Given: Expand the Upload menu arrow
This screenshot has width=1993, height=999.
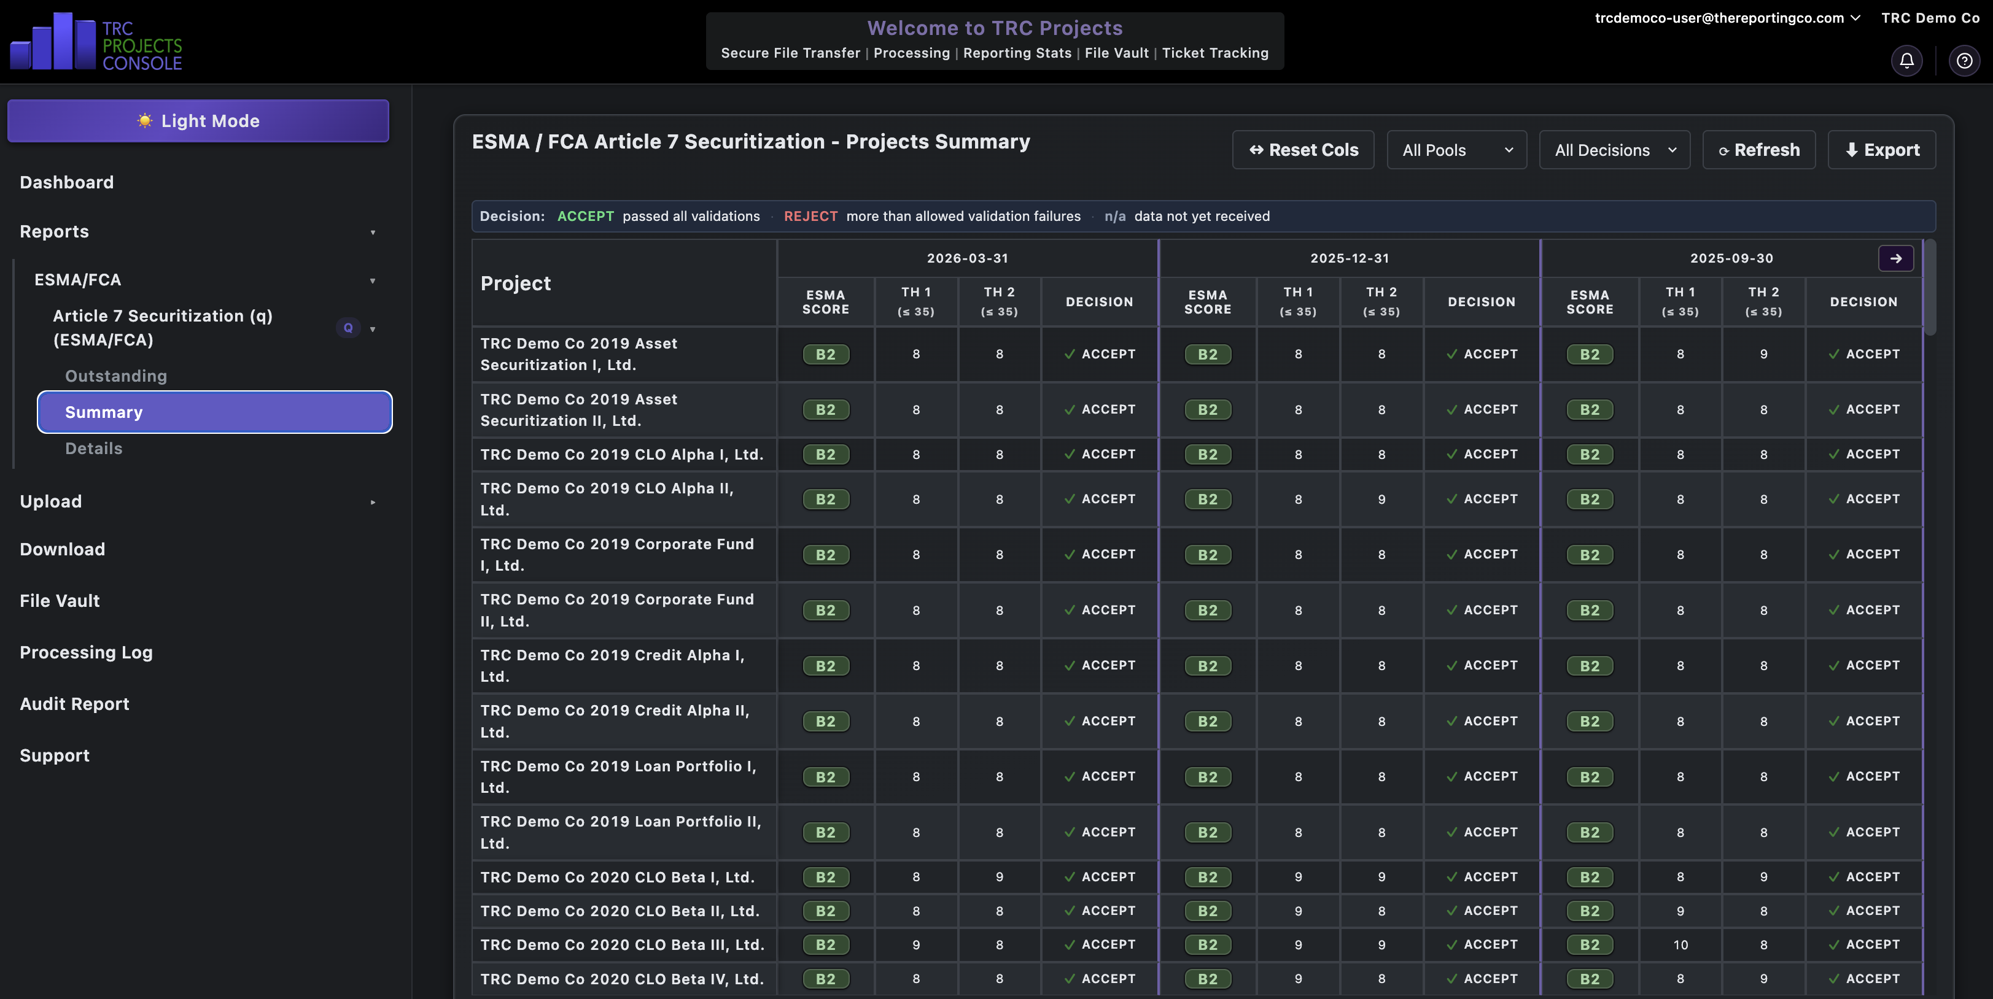Looking at the screenshot, I should coord(373,502).
